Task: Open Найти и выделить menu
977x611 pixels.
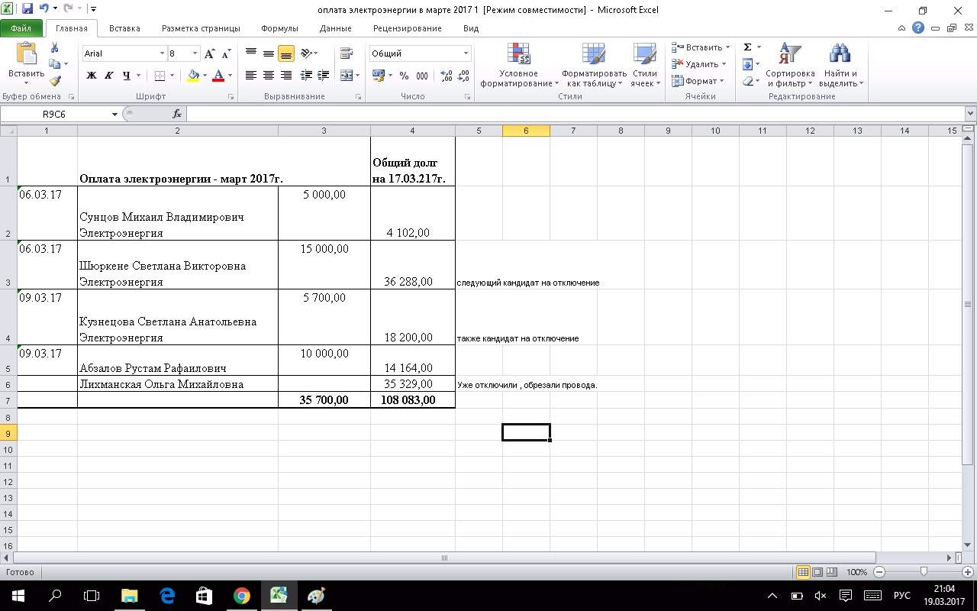Action: pyautogui.click(x=840, y=66)
